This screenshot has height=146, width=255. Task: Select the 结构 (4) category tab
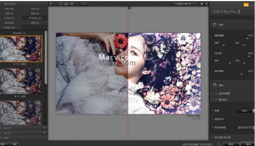pyautogui.click(x=9, y=13)
